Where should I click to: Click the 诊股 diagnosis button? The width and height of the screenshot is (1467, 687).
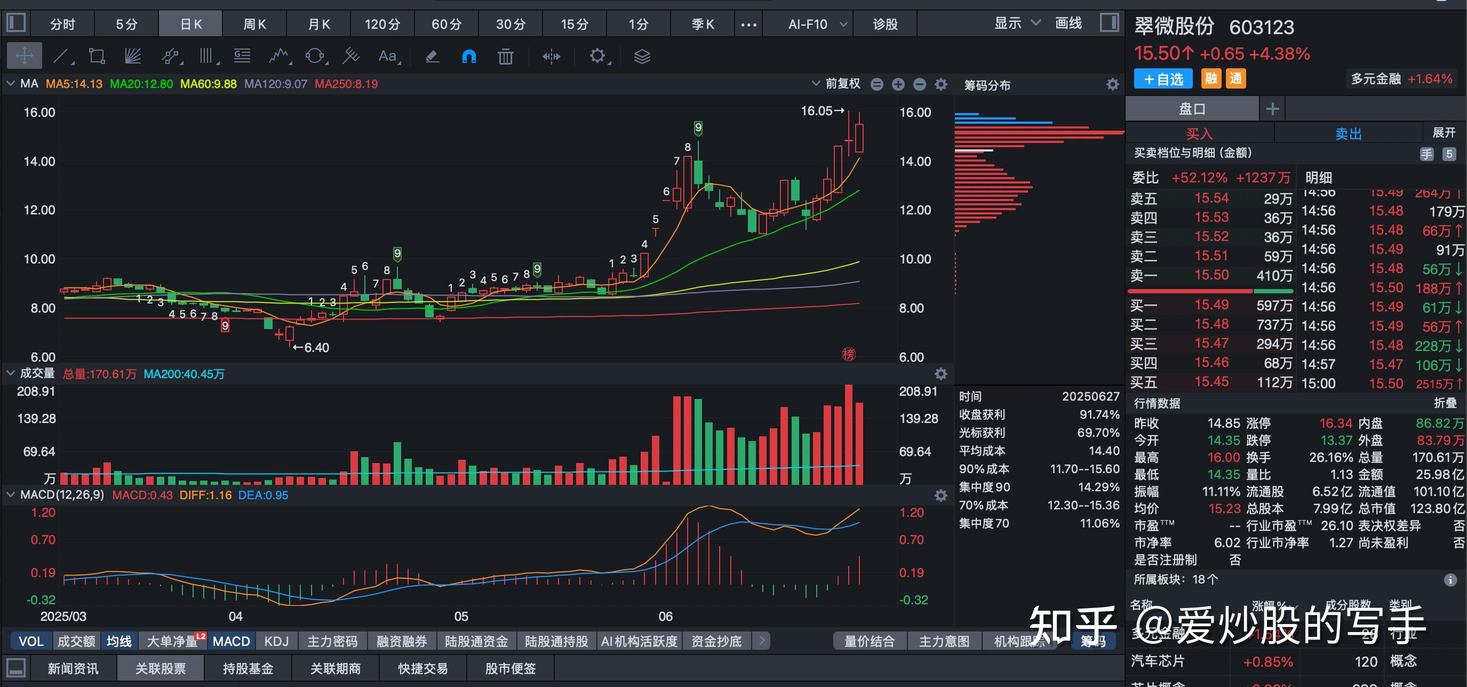click(884, 24)
